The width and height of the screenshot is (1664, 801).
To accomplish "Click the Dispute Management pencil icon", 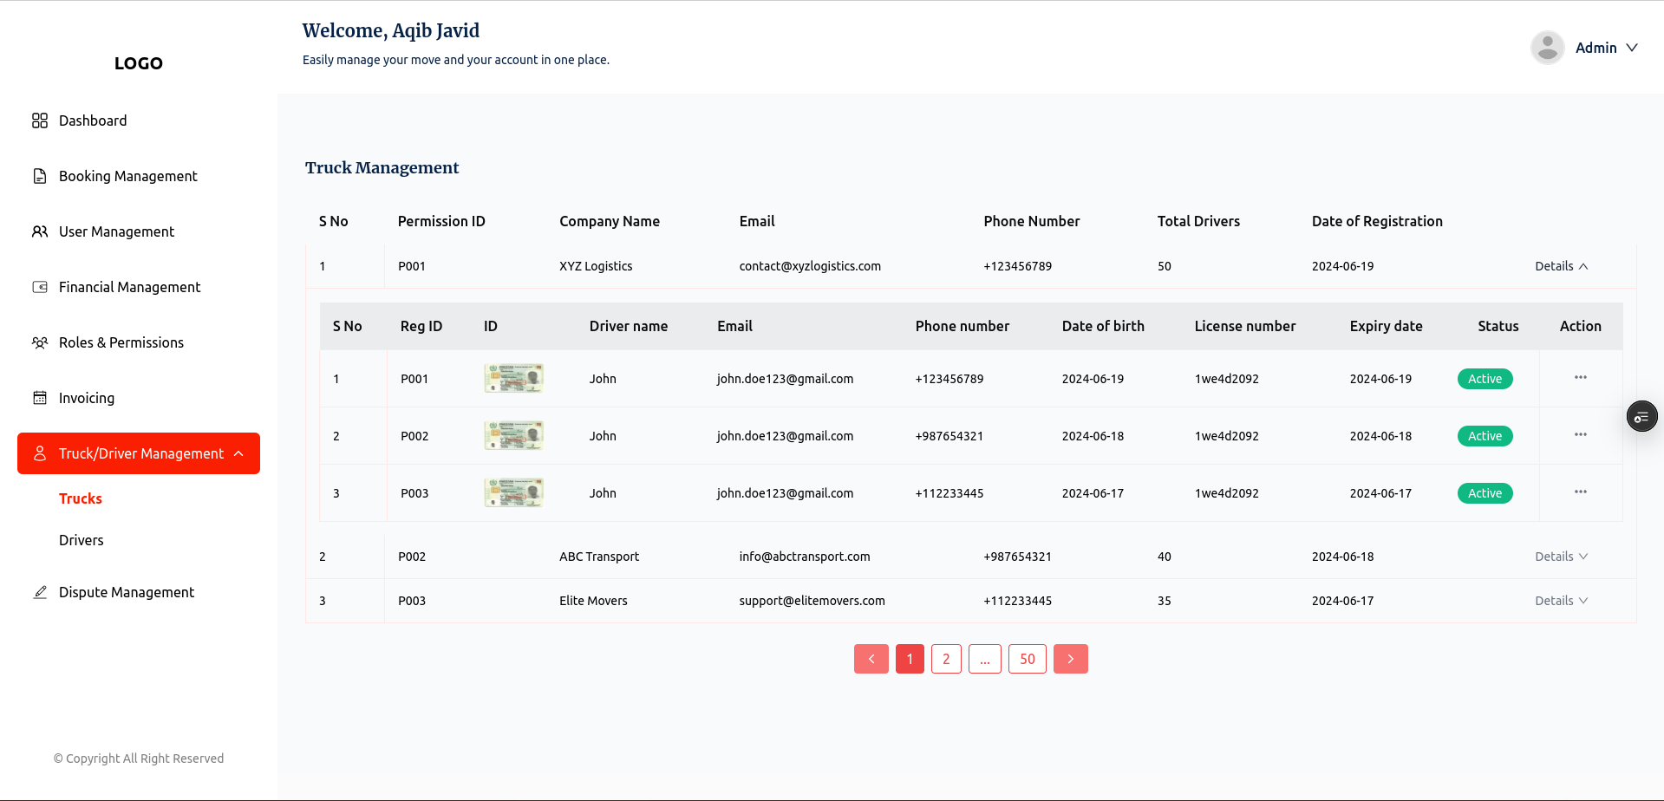I will (x=40, y=592).
